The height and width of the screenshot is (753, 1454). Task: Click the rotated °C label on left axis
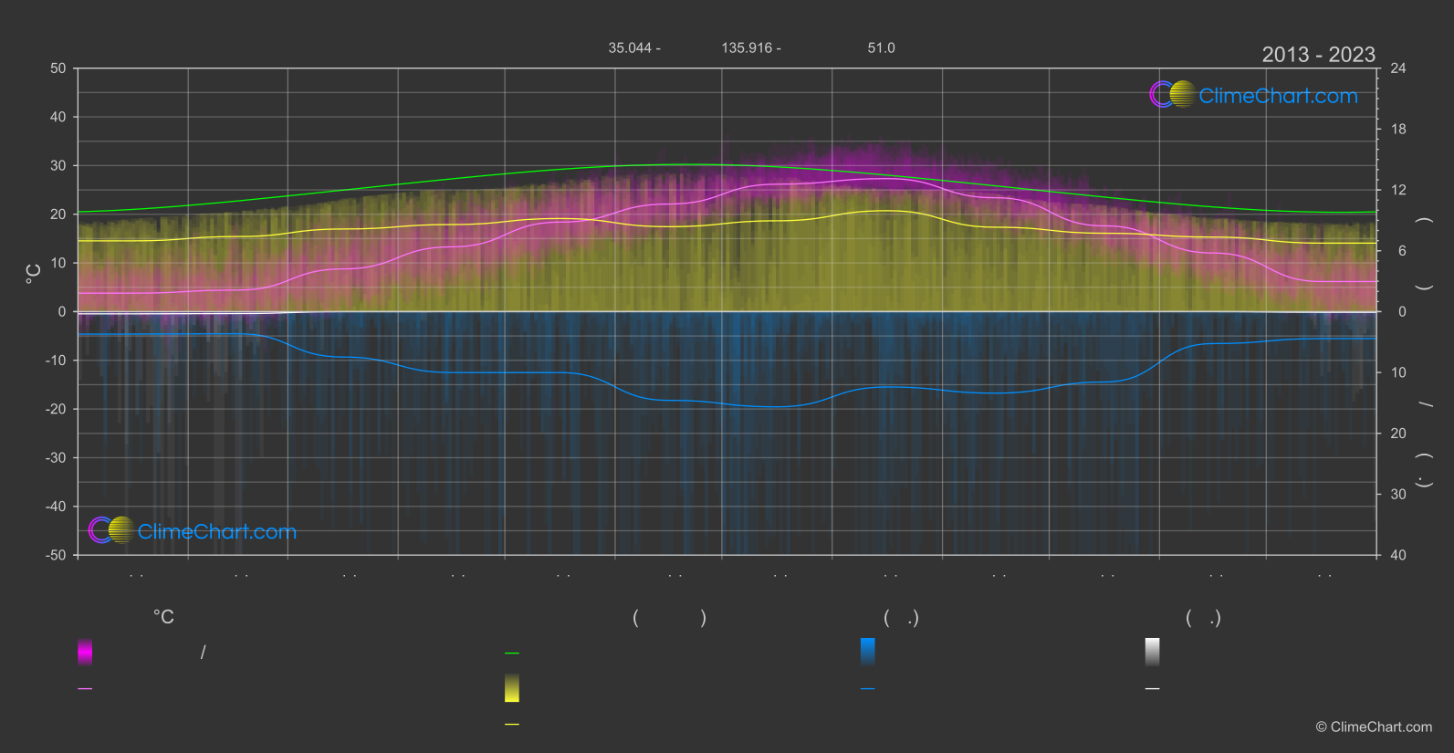34,274
